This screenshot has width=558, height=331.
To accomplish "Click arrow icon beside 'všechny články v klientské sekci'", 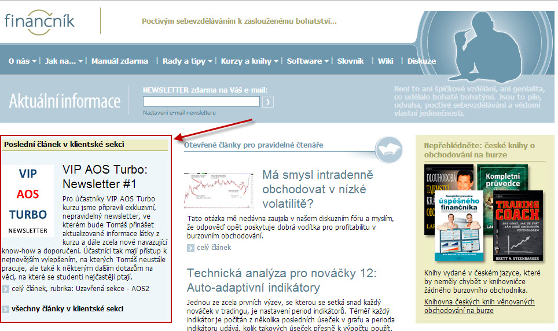I will tap(5, 309).
